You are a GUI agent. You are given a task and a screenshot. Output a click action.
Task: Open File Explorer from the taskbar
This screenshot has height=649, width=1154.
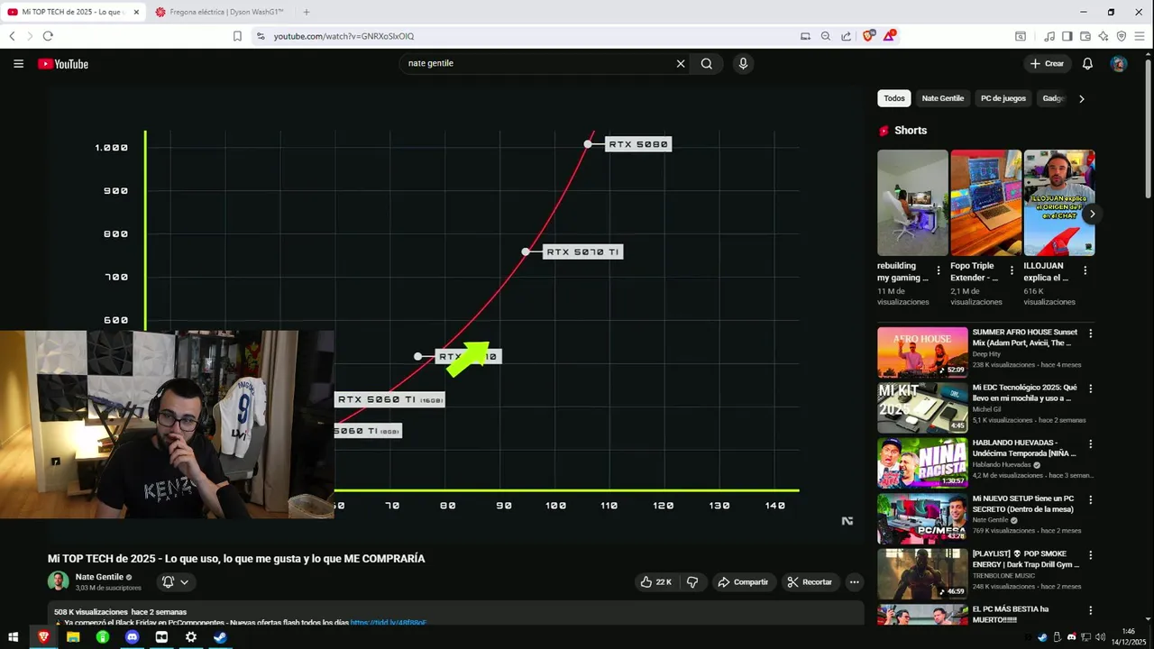pos(73,637)
